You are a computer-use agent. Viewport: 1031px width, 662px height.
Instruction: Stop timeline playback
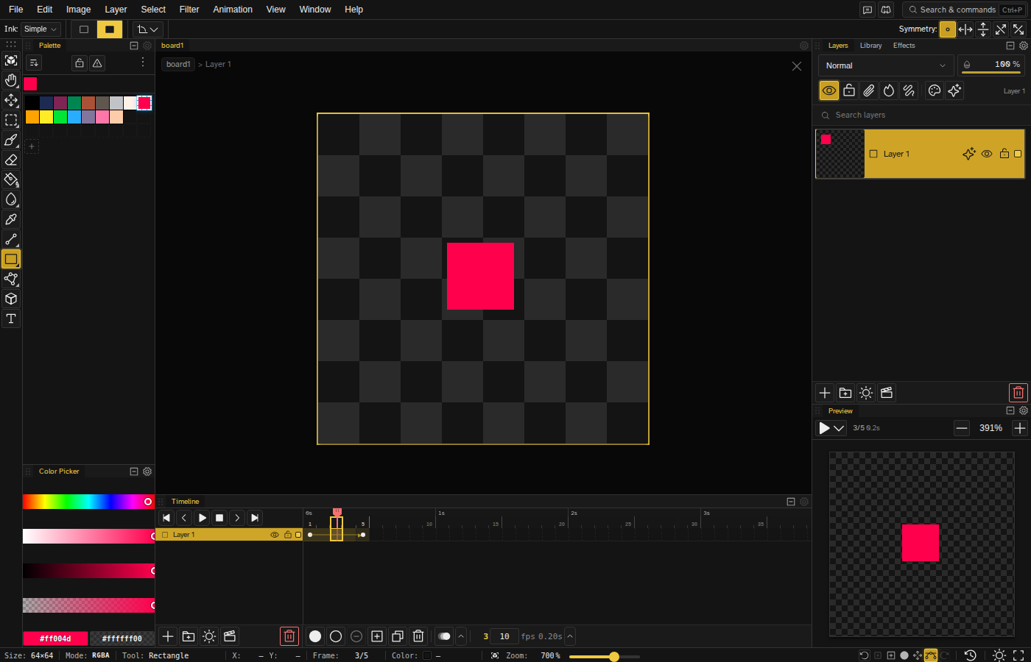[x=219, y=518]
